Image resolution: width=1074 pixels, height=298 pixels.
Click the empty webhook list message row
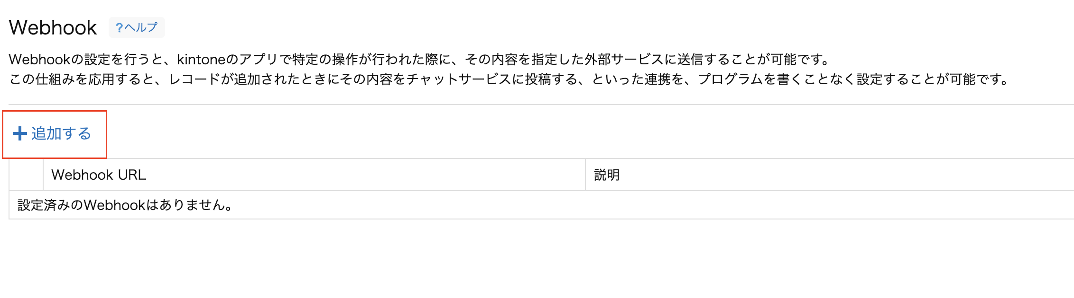(x=124, y=205)
